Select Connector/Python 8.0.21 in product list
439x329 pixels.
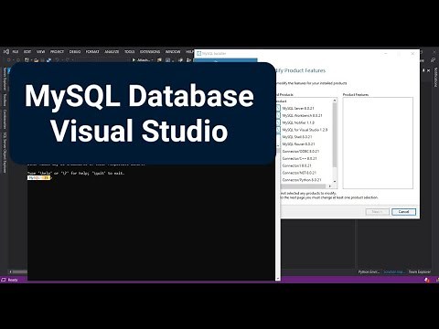pos(302,180)
